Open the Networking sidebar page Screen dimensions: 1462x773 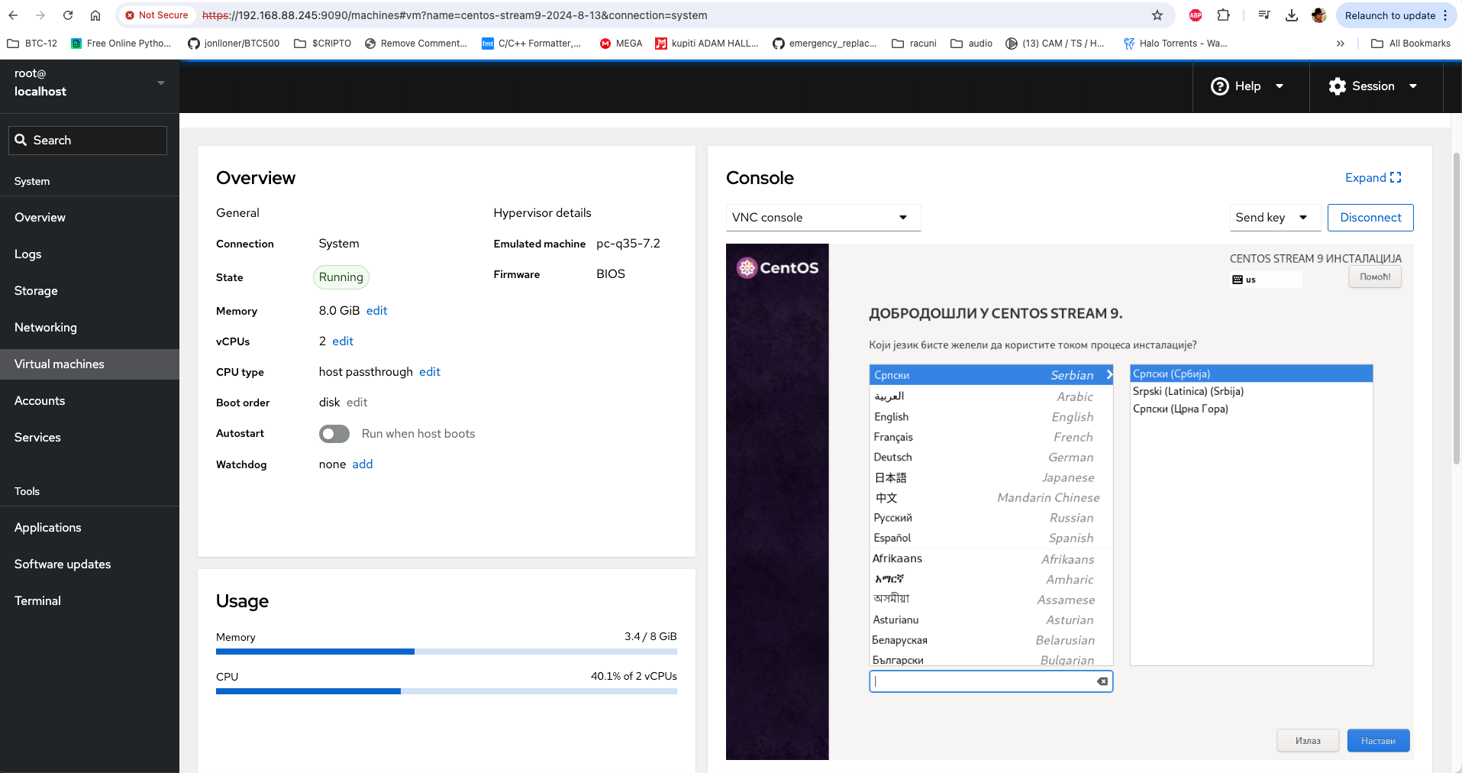(x=89, y=328)
